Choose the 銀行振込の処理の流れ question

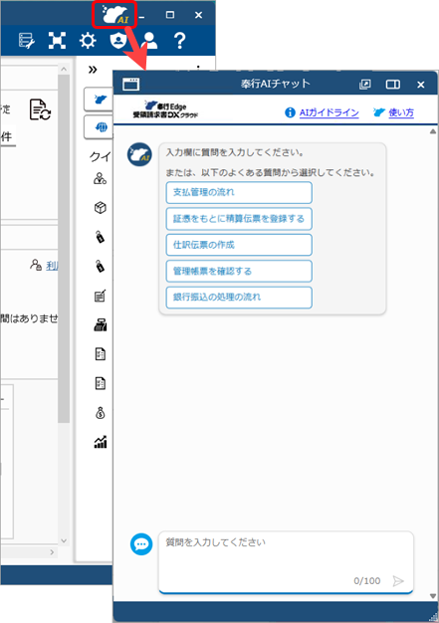click(239, 298)
